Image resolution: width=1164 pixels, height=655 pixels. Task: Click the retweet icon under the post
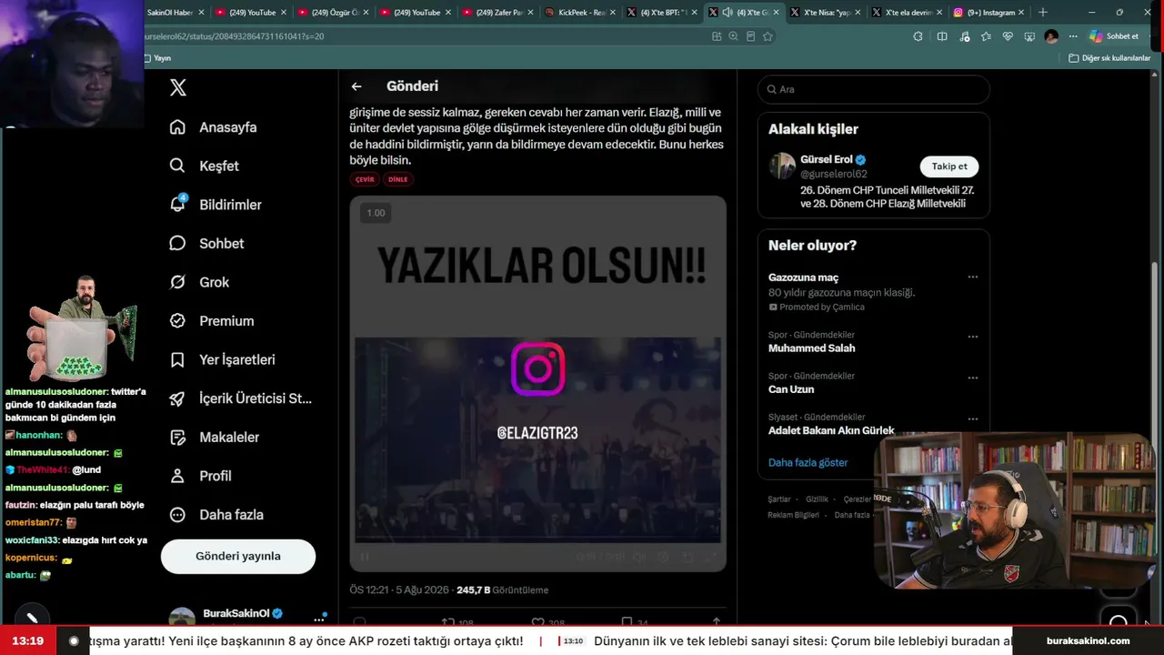click(448, 622)
